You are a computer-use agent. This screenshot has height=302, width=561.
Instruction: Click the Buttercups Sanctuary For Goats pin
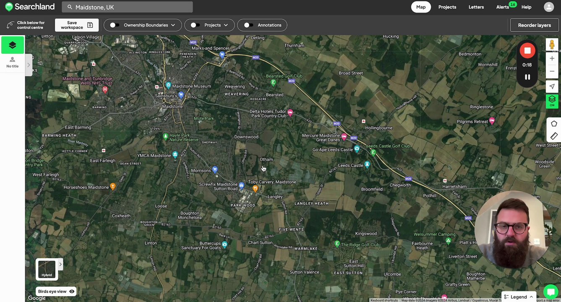(x=224, y=244)
